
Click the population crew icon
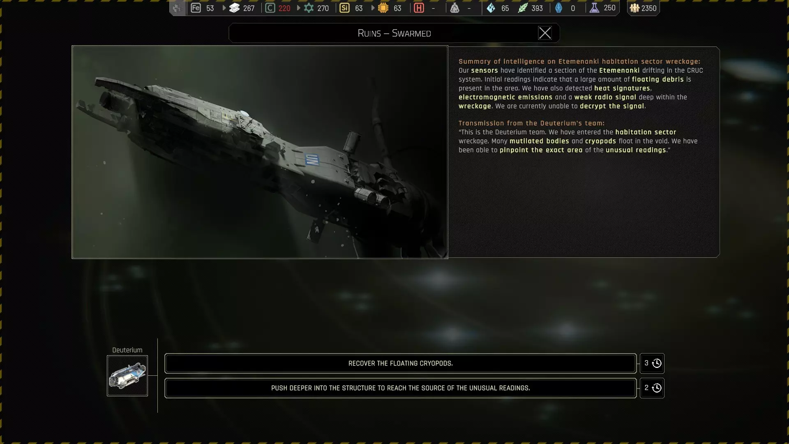pos(634,8)
